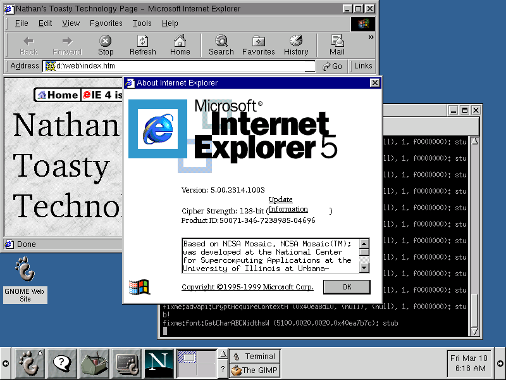Launch the terminal monitor icon on panel

click(x=127, y=364)
